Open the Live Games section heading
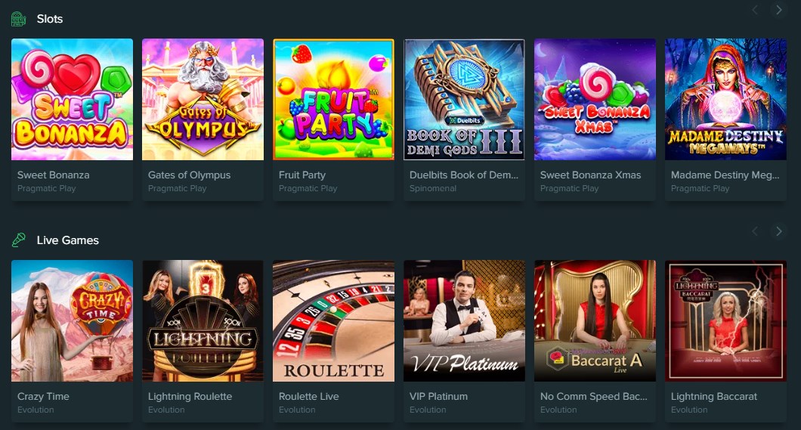 pyautogui.click(x=67, y=240)
